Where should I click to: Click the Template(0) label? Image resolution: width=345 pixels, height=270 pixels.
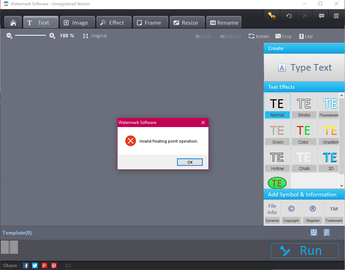pos(18,233)
